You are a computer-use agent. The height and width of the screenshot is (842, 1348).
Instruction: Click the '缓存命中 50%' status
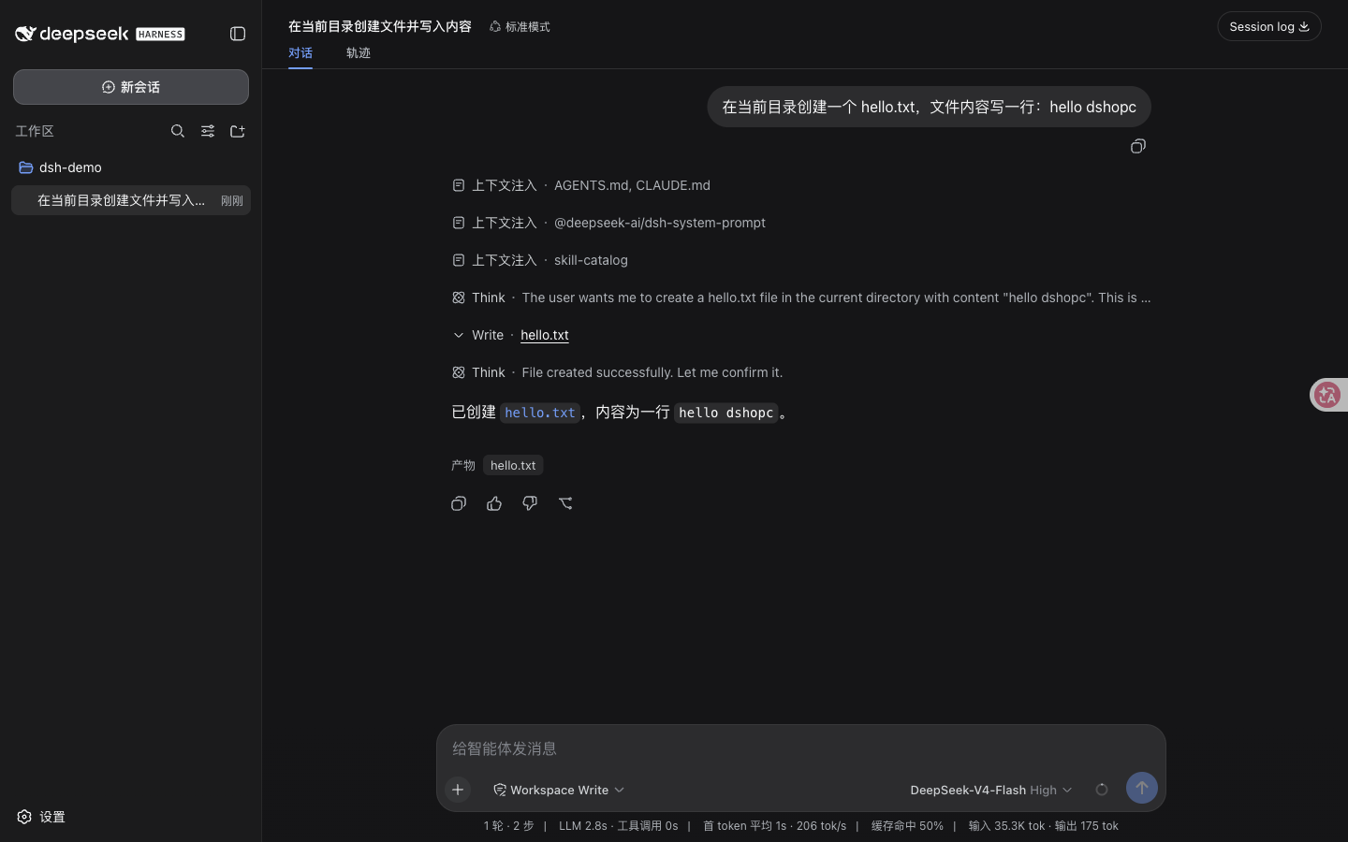coord(907,826)
